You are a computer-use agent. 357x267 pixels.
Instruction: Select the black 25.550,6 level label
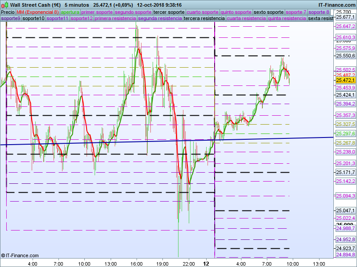pos(345,56)
